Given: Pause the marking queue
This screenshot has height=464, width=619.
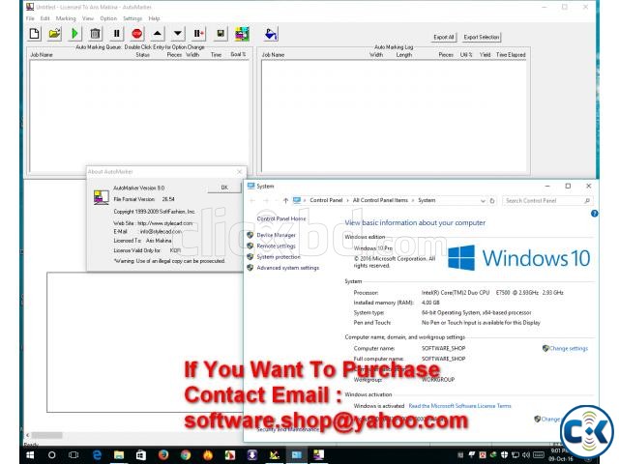Looking at the screenshot, I should pyautogui.click(x=116, y=34).
